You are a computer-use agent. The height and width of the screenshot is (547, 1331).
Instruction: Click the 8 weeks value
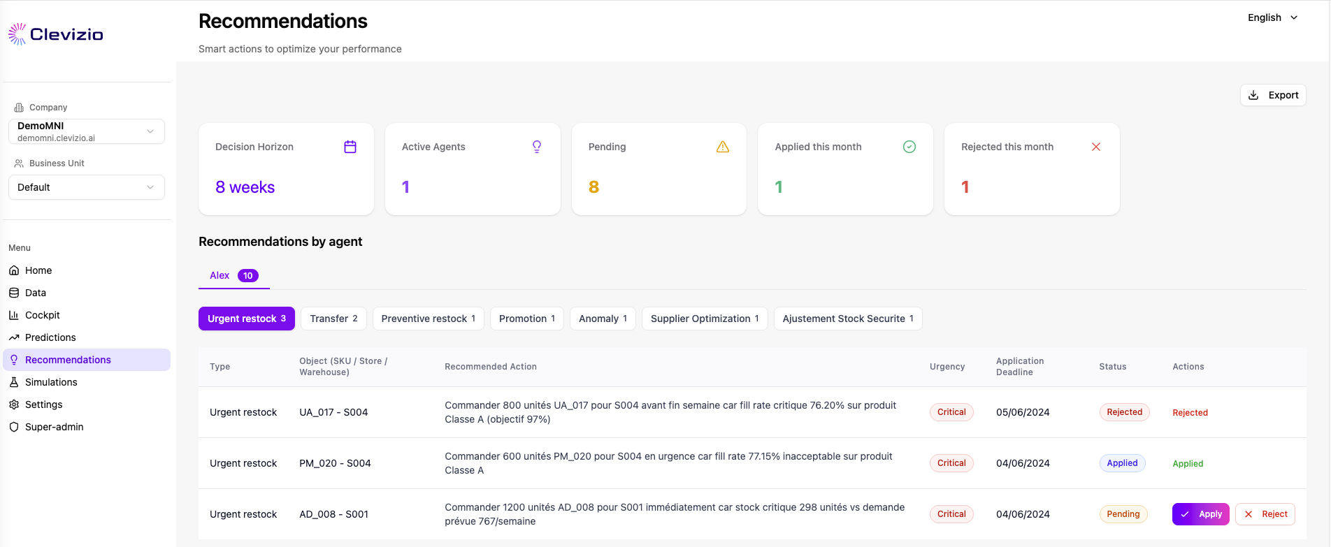click(x=245, y=187)
